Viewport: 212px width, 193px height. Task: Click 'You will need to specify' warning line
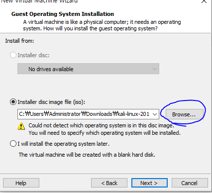point(105,133)
